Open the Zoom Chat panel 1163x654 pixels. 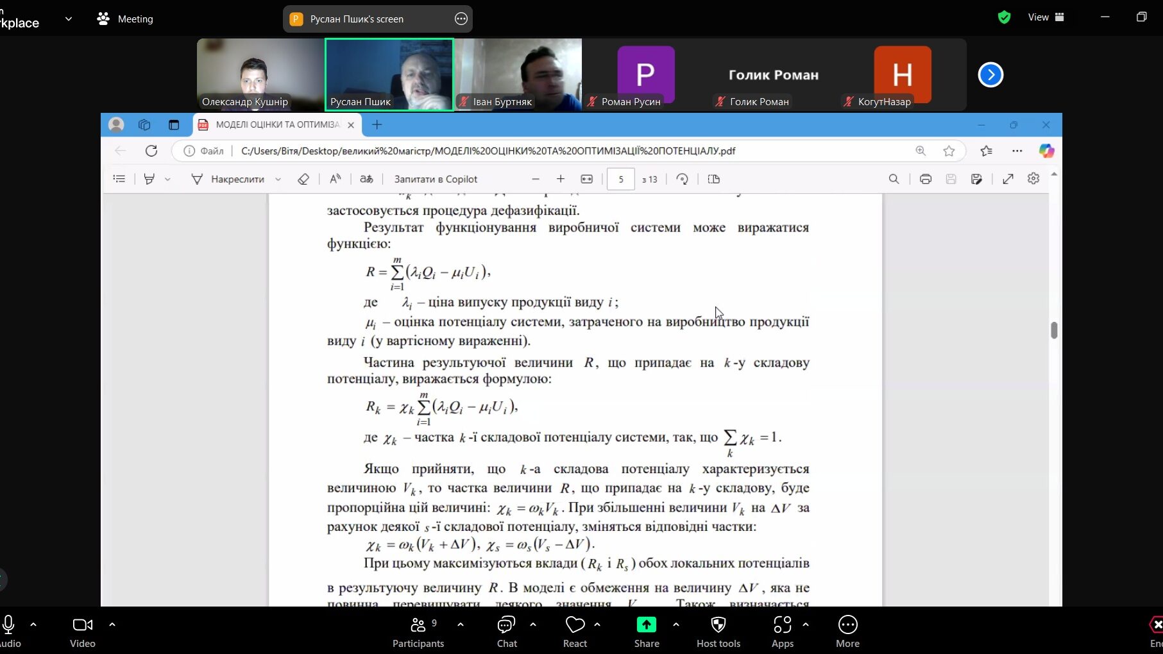[x=506, y=632]
